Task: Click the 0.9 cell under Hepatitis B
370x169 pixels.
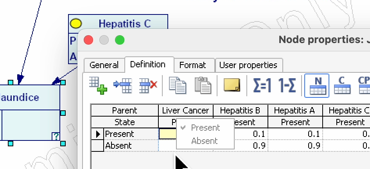Action: [251, 146]
